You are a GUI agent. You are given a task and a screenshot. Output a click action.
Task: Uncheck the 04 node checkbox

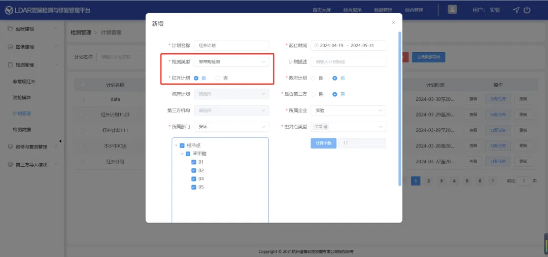click(x=193, y=178)
